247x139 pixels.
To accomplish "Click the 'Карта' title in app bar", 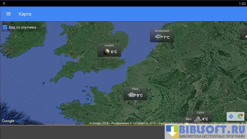I will [25, 14].
